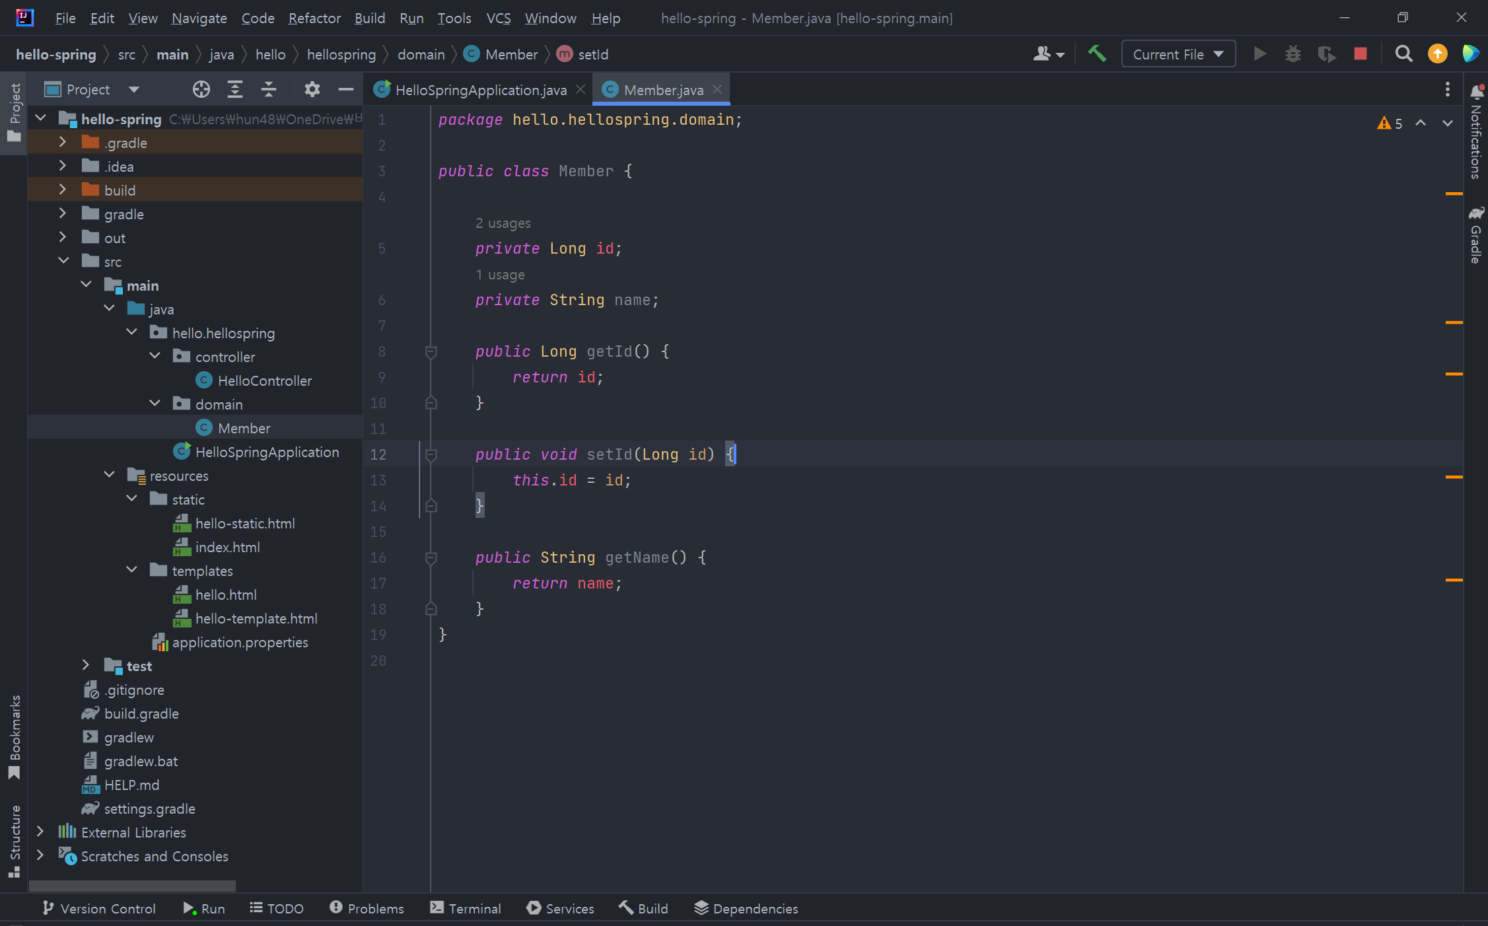
Task: Click the Debug bug icon
Action: click(x=1293, y=54)
